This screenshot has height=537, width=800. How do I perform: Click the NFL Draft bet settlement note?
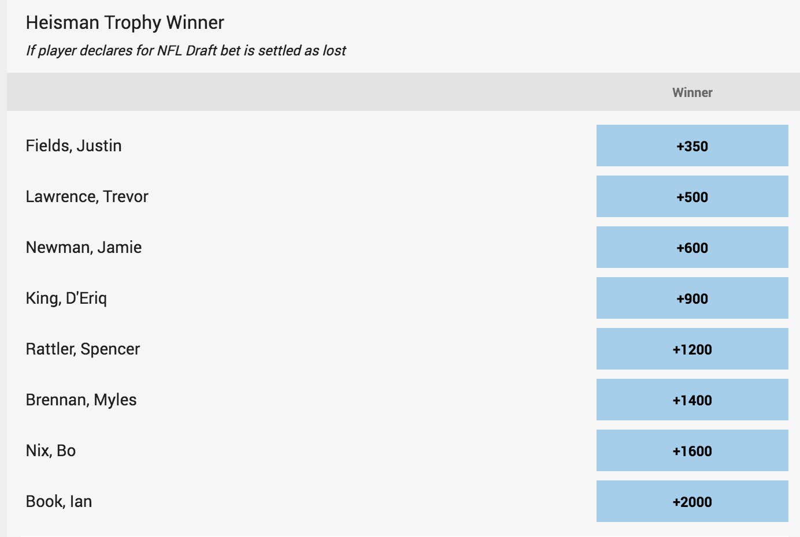186,51
